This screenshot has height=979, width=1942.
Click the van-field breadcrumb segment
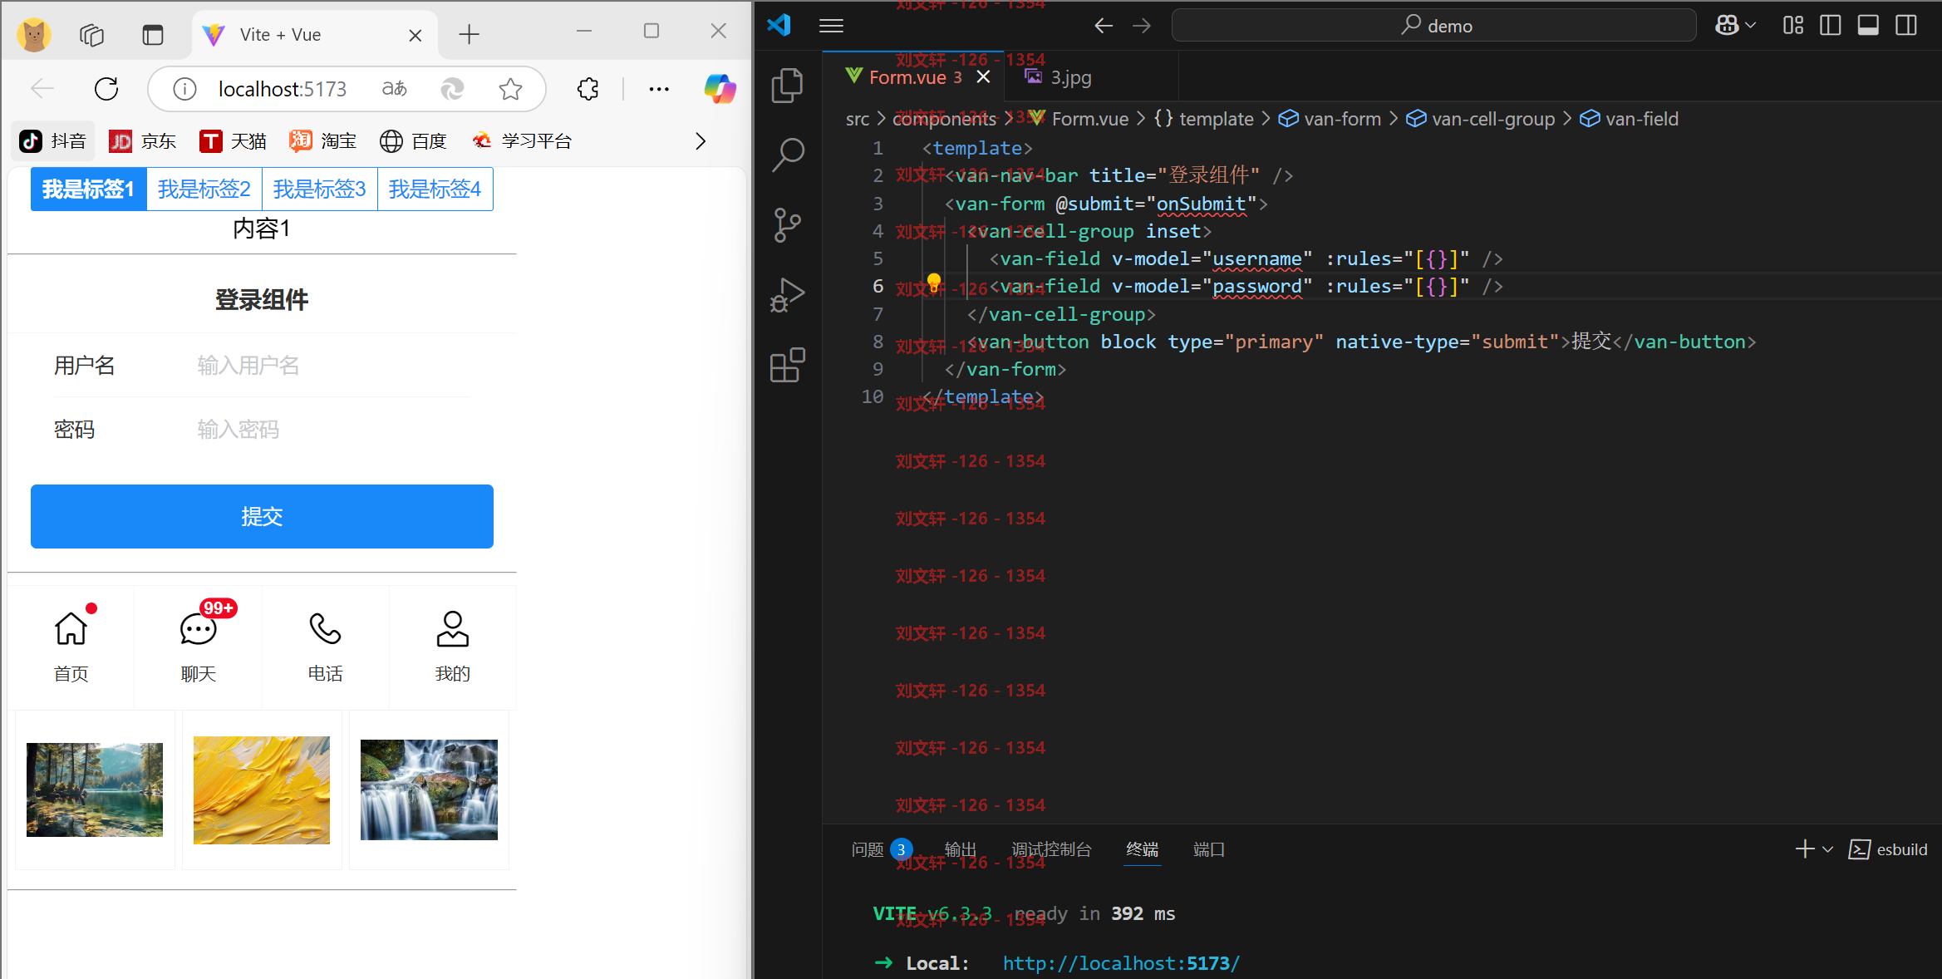tap(1629, 119)
